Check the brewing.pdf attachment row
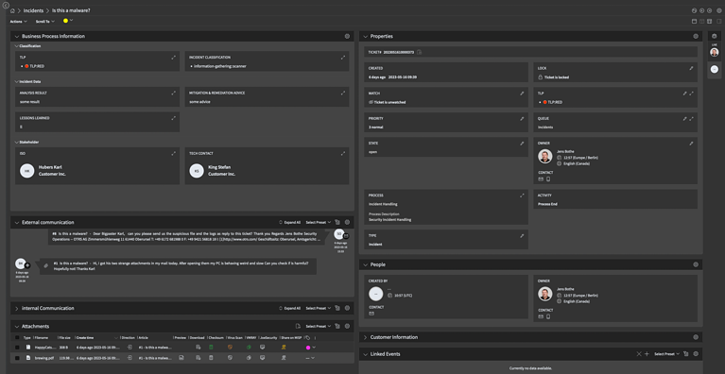 (x=17, y=358)
